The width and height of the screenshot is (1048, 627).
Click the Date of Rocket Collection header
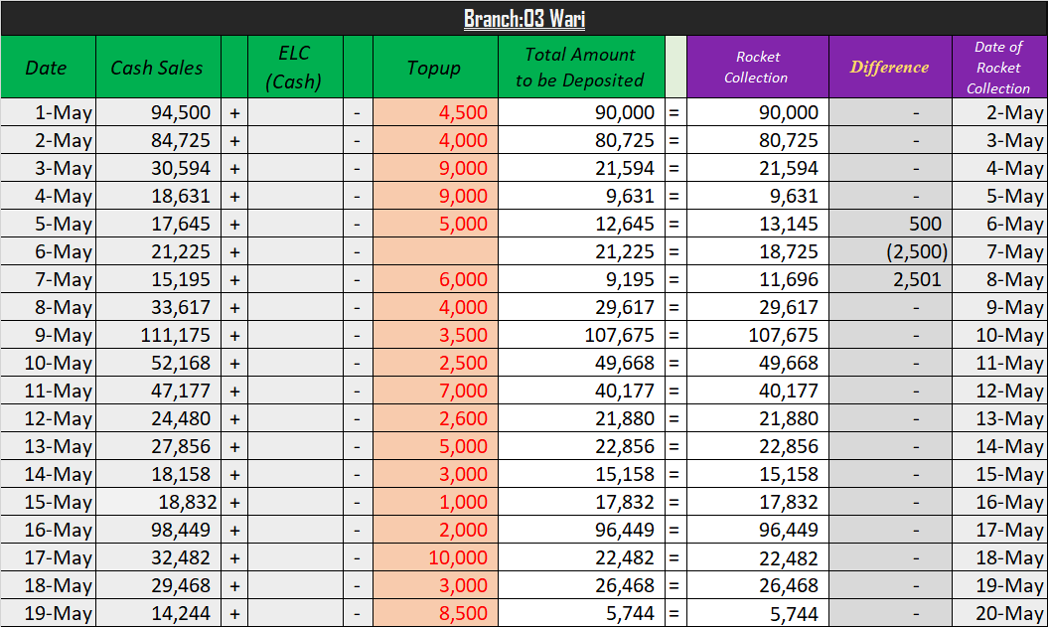(x=999, y=67)
